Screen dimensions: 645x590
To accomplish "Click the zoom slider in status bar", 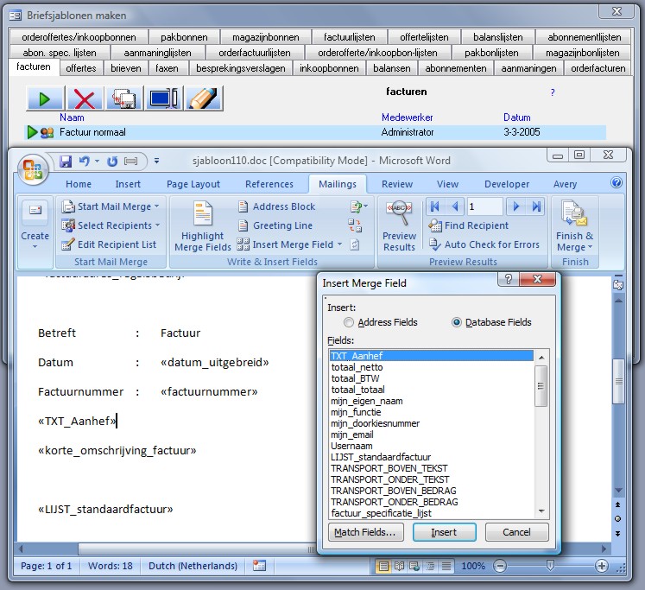I will [x=550, y=566].
